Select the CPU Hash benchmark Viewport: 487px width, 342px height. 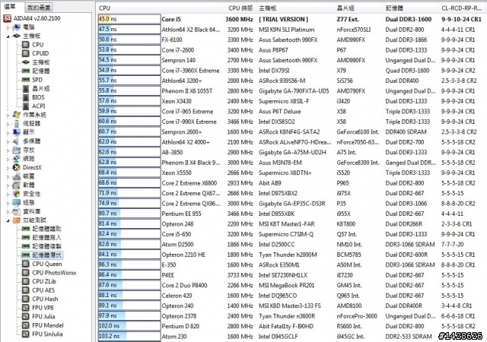(45, 299)
